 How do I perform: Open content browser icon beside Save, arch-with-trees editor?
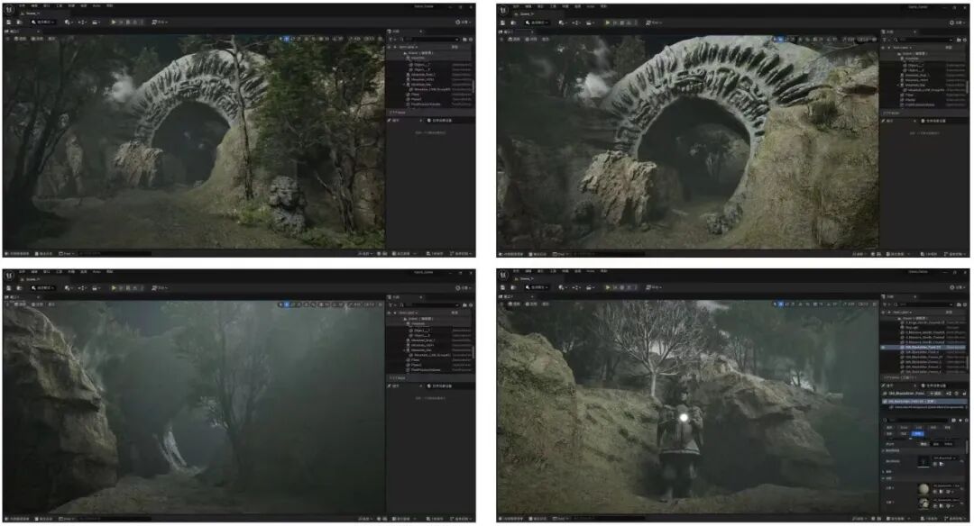(x=19, y=23)
